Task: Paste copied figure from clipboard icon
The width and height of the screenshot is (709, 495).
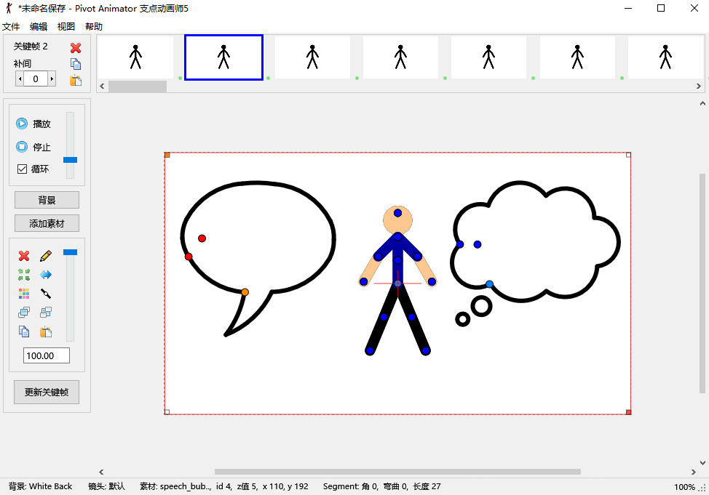Action: click(x=45, y=331)
